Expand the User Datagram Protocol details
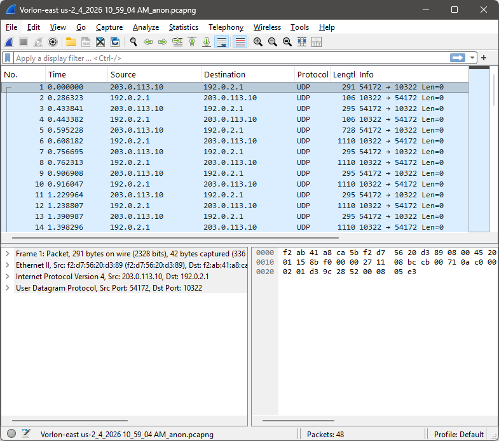 7,288
